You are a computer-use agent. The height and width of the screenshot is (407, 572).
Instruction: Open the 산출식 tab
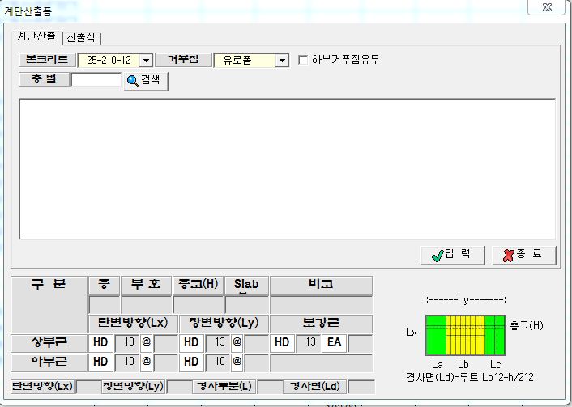click(x=81, y=37)
